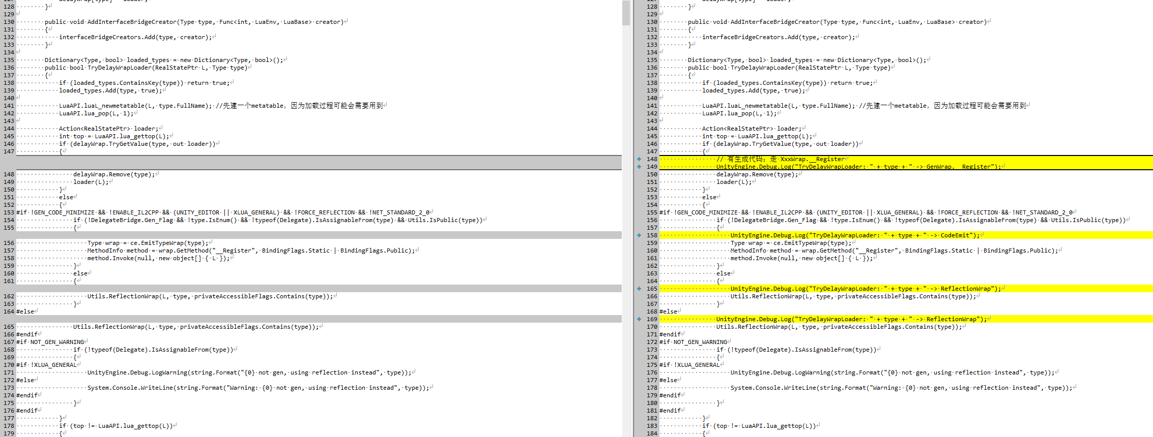Click 'int top = LuaAPI.lua_gettop(L);' in right pane
This screenshot has width=1153, height=437.
click(757, 136)
